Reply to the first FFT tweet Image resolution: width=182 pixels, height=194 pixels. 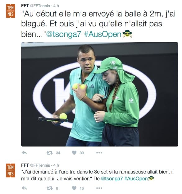24,153
